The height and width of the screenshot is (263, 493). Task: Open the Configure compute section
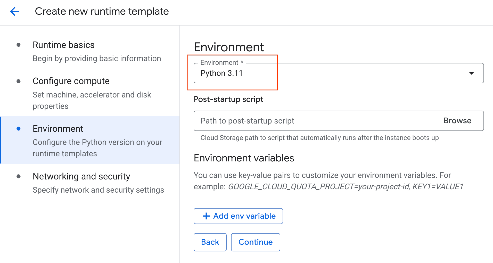(x=71, y=81)
